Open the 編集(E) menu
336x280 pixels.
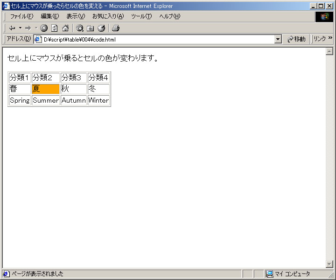click(x=50, y=16)
